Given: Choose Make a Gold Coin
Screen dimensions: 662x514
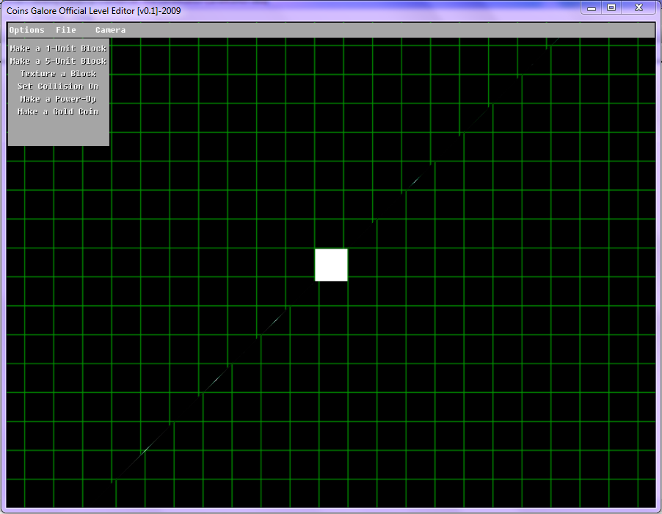Looking at the screenshot, I should 58,111.
